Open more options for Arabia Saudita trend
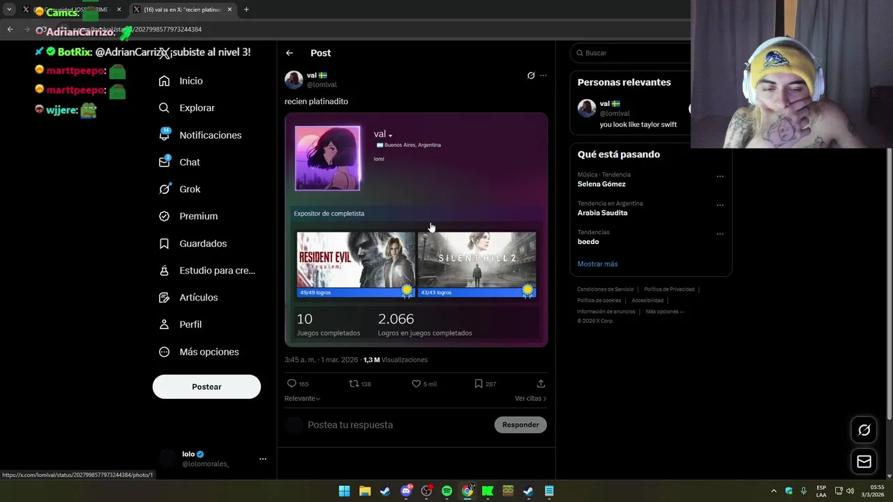 (720, 205)
